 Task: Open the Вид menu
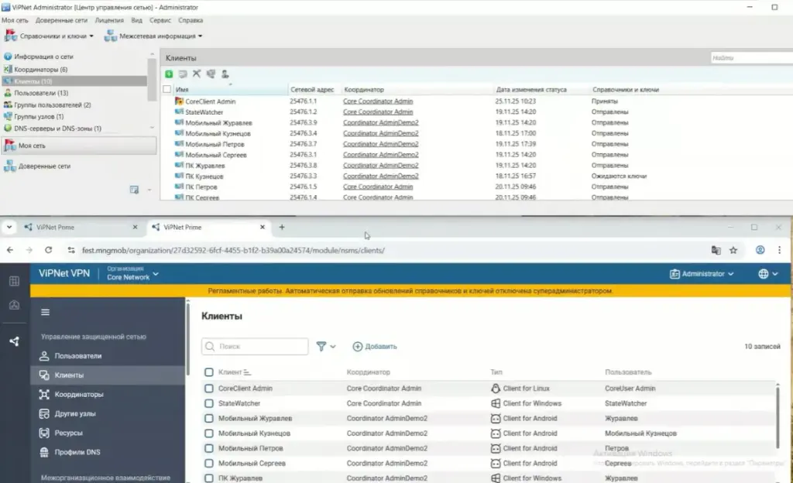tap(136, 20)
